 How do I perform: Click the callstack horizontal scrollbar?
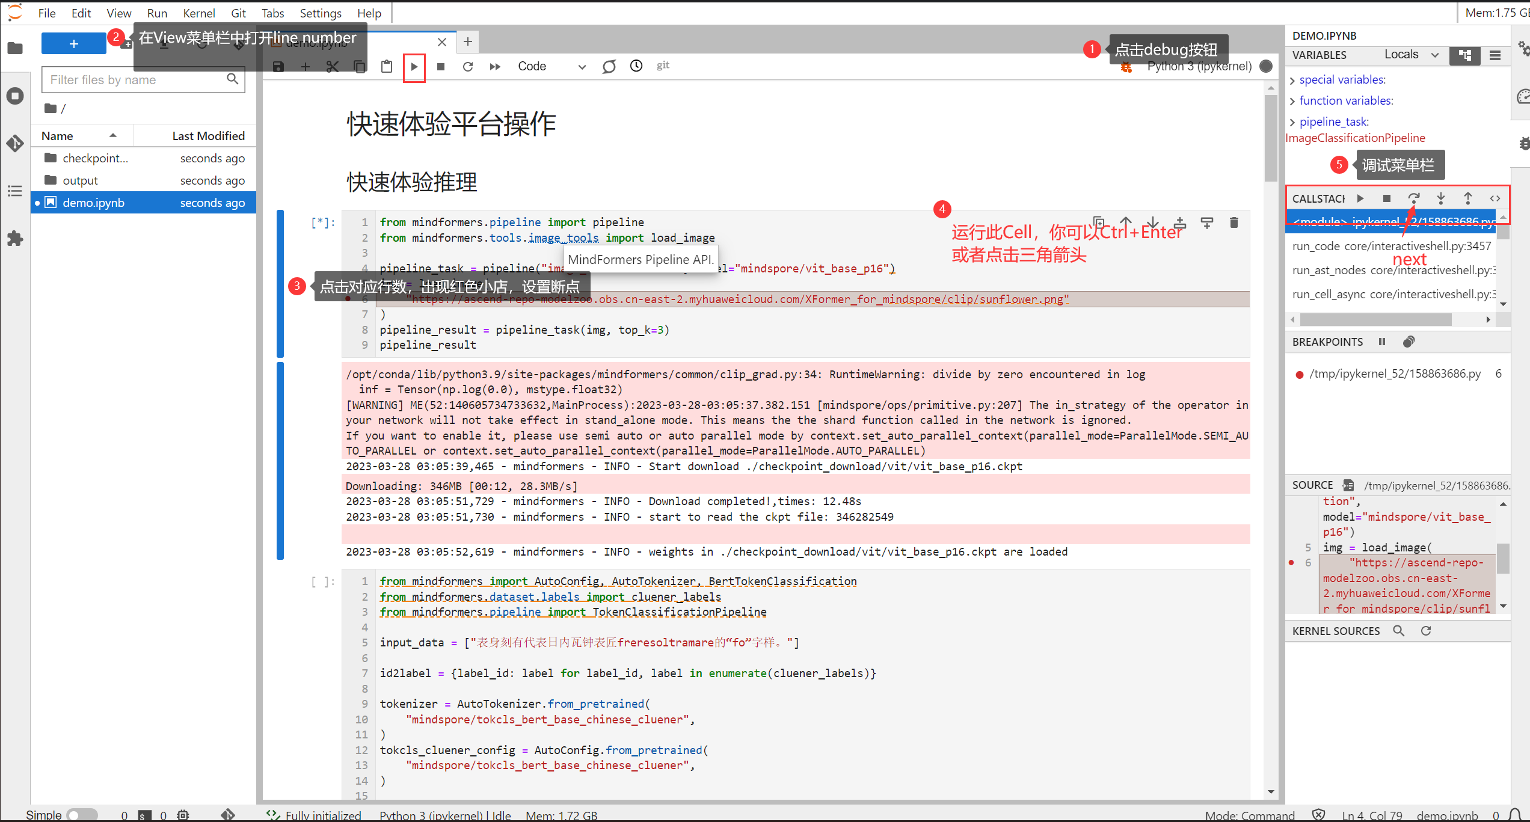tap(1375, 319)
